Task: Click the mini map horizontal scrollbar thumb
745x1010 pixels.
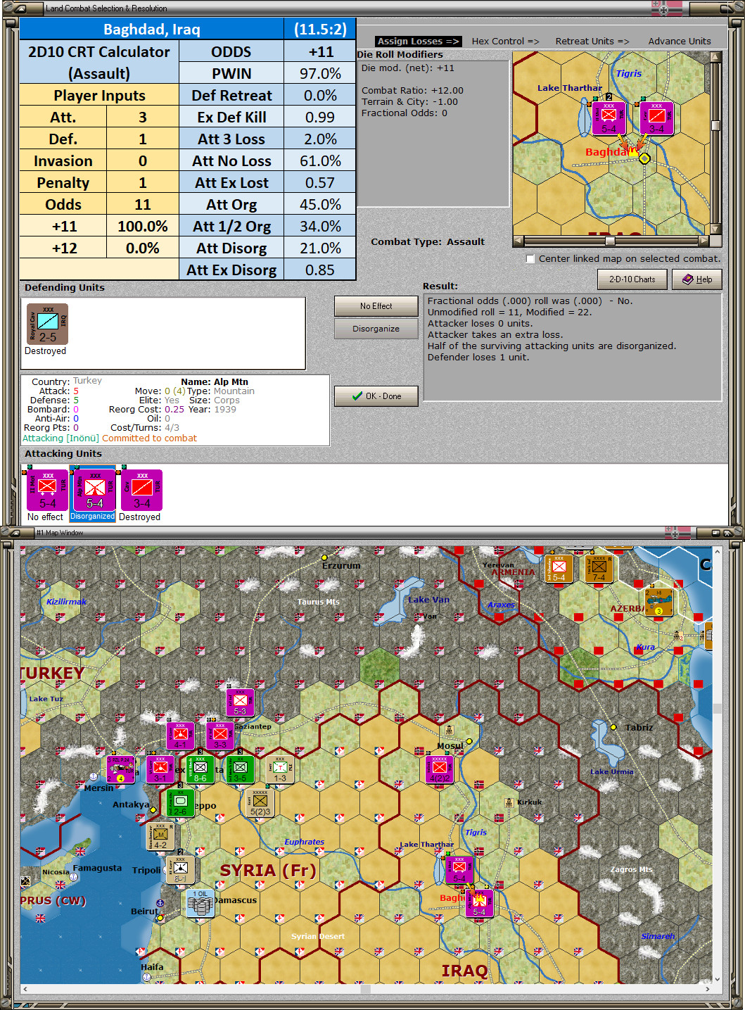Action: pyautogui.click(x=611, y=241)
